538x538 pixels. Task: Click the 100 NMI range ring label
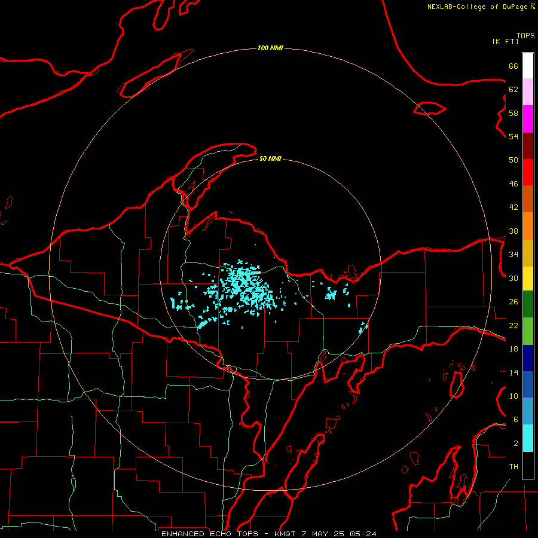tap(270, 48)
